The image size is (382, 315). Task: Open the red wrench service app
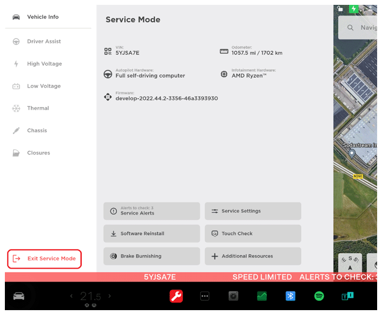point(176,296)
